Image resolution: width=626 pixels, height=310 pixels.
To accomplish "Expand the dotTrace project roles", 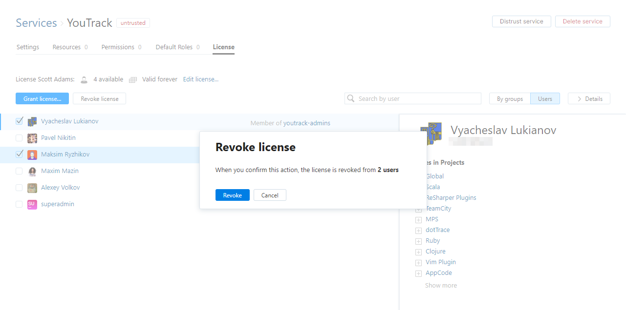I will pos(418,231).
